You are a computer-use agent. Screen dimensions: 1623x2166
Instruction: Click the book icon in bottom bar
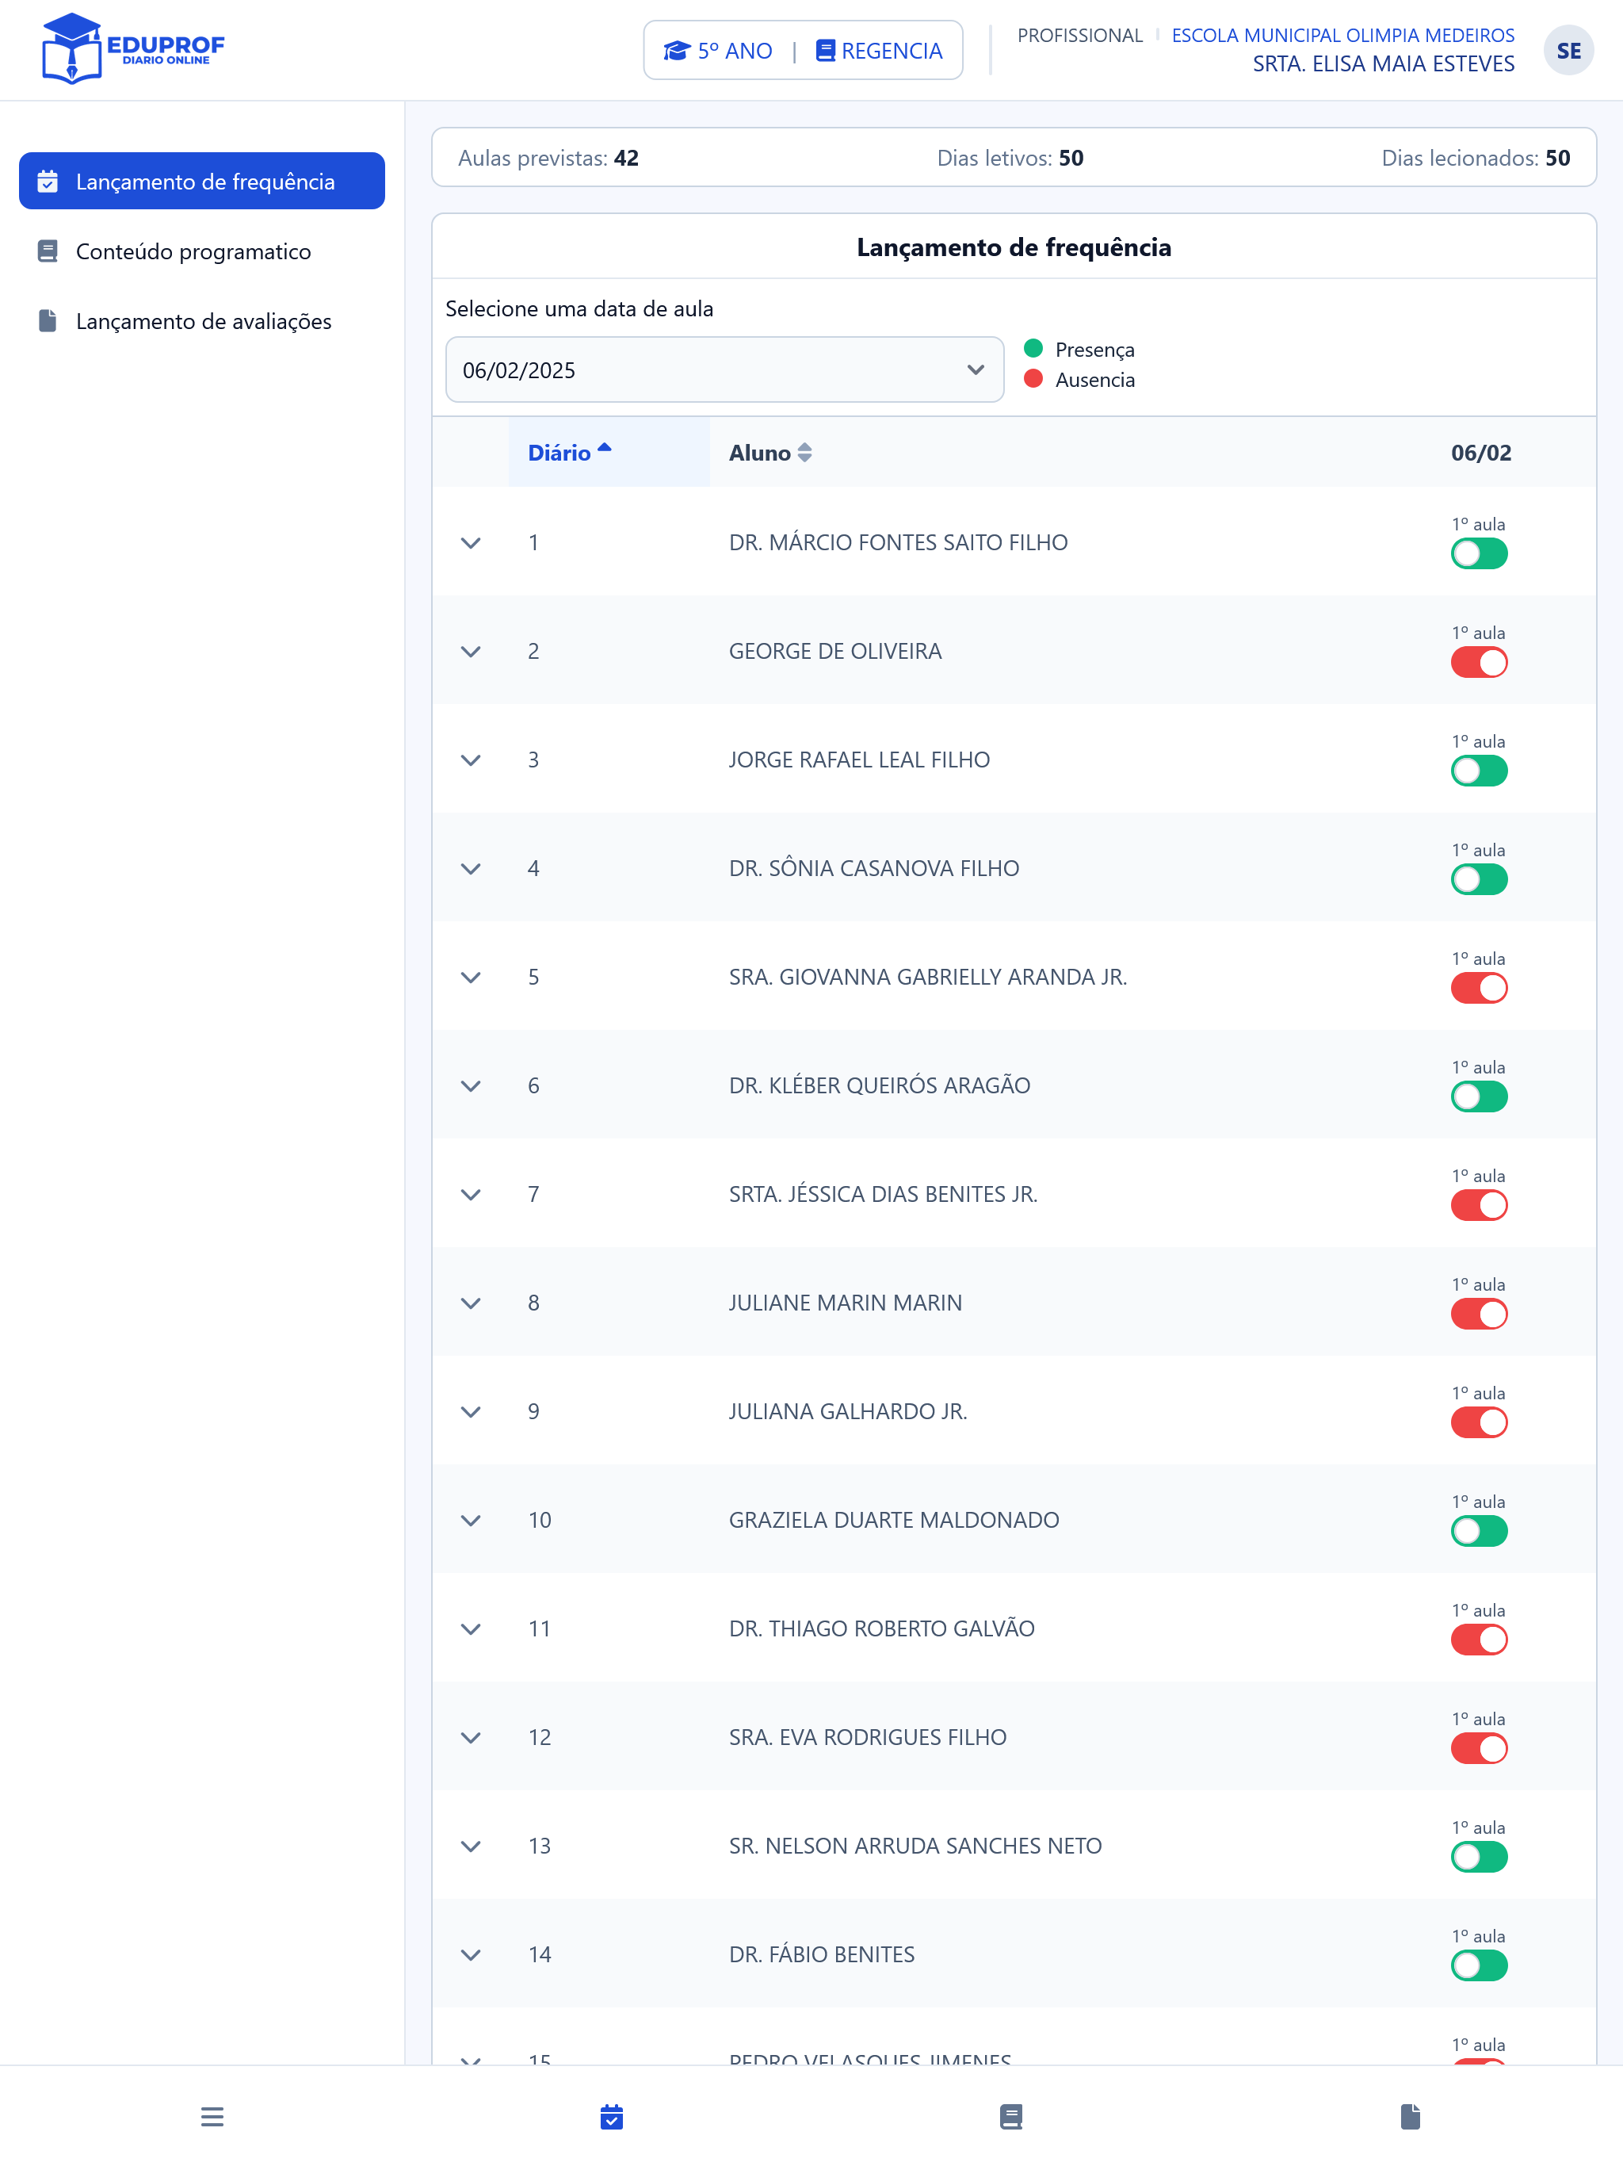[x=1011, y=2116]
